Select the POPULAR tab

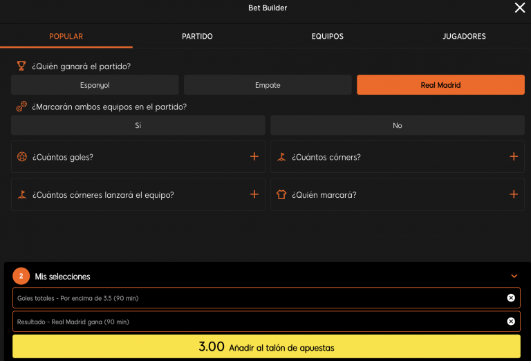pos(66,37)
